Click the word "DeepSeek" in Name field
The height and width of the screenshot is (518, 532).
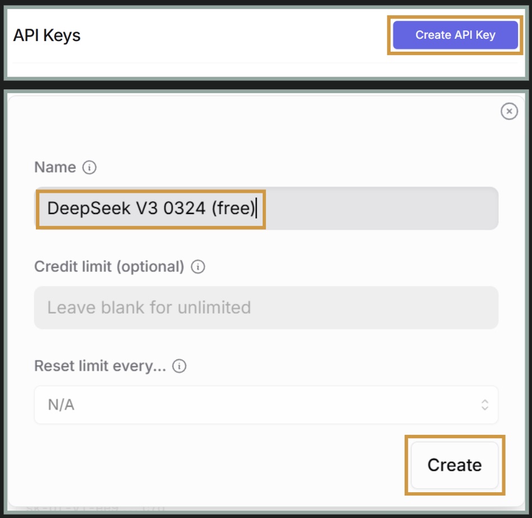point(81,208)
